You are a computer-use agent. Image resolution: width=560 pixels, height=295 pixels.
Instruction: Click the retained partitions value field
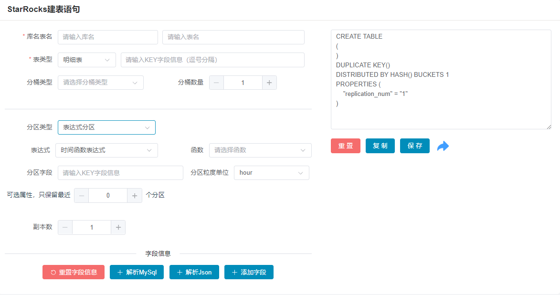(108, 195)
